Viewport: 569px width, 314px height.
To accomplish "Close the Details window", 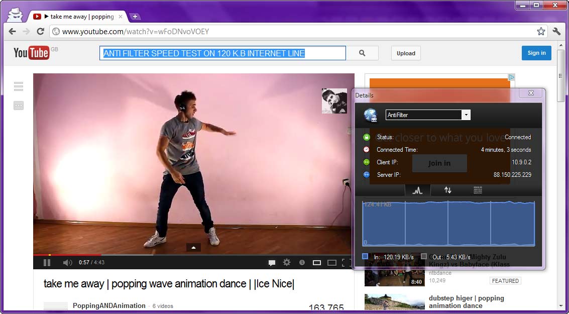I will coord(530,93).
